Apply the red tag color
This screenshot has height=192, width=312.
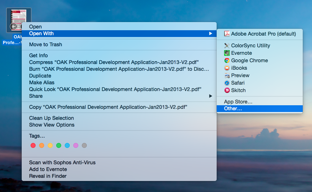coord(33,145)
